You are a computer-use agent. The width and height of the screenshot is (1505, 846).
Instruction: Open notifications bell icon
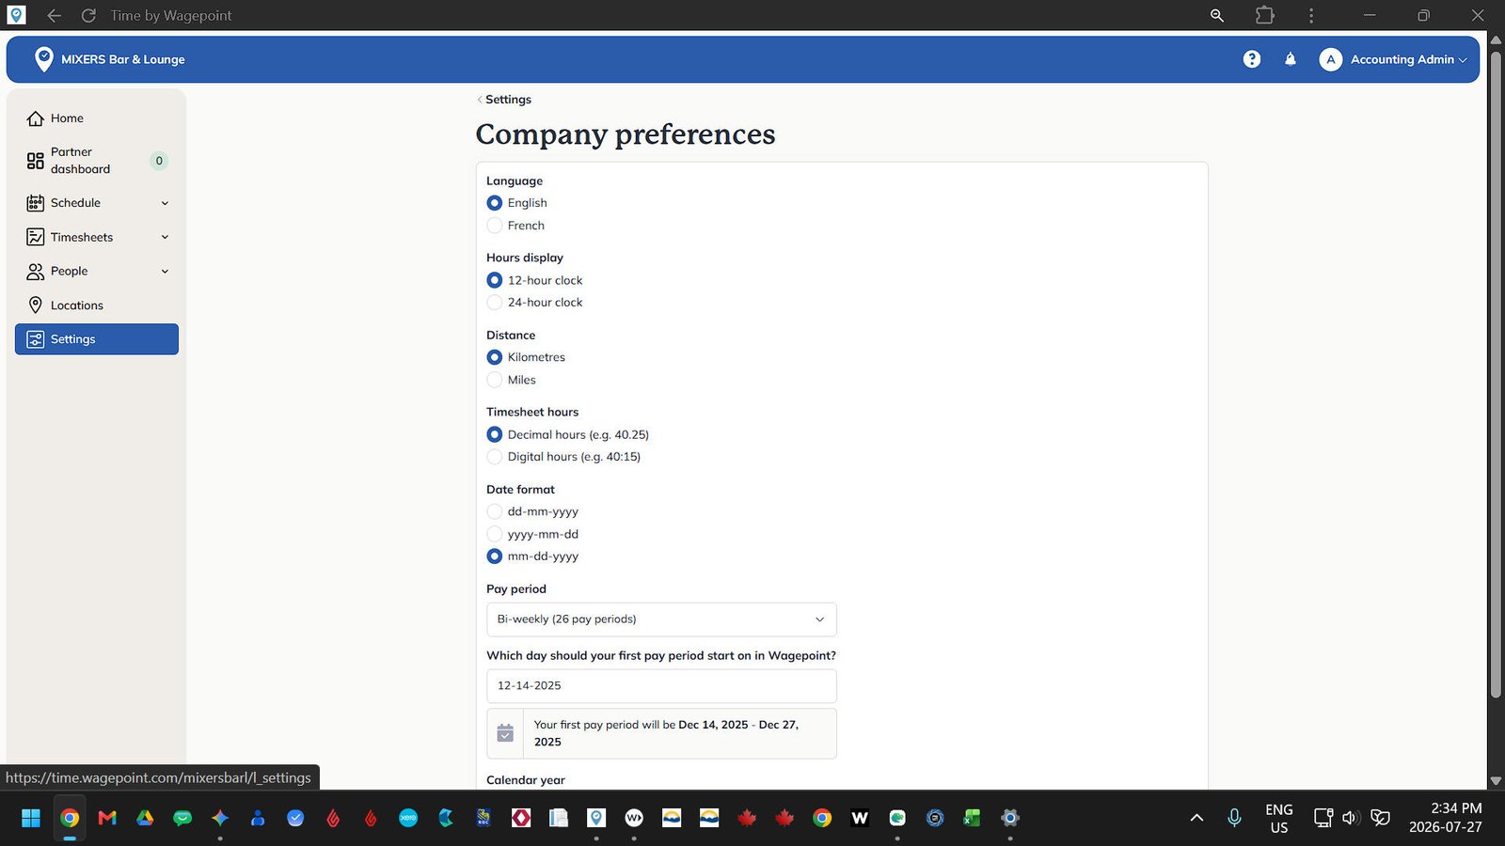click(x=1291, y=59)
